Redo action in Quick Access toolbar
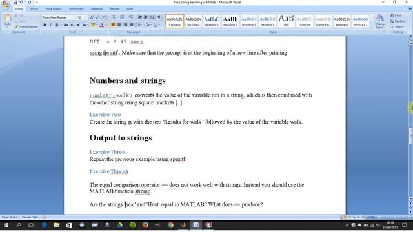The height and width of the screenshot is (232, 413). pos(30,2)
